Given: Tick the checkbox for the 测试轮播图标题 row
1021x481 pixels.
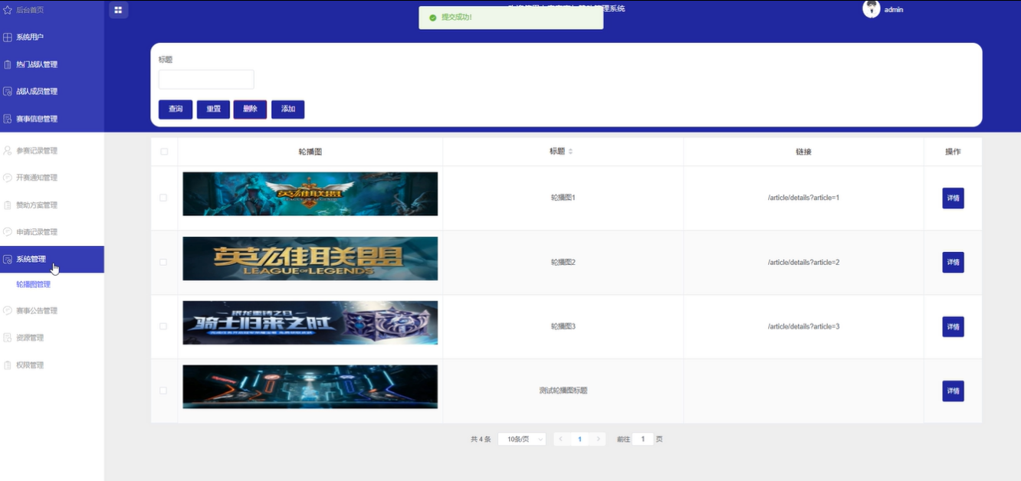Looking at the screenshot, I should click(x=163, y=391).
